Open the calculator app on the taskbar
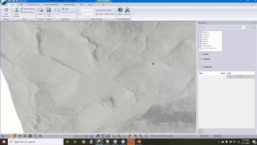 [91, 142]
